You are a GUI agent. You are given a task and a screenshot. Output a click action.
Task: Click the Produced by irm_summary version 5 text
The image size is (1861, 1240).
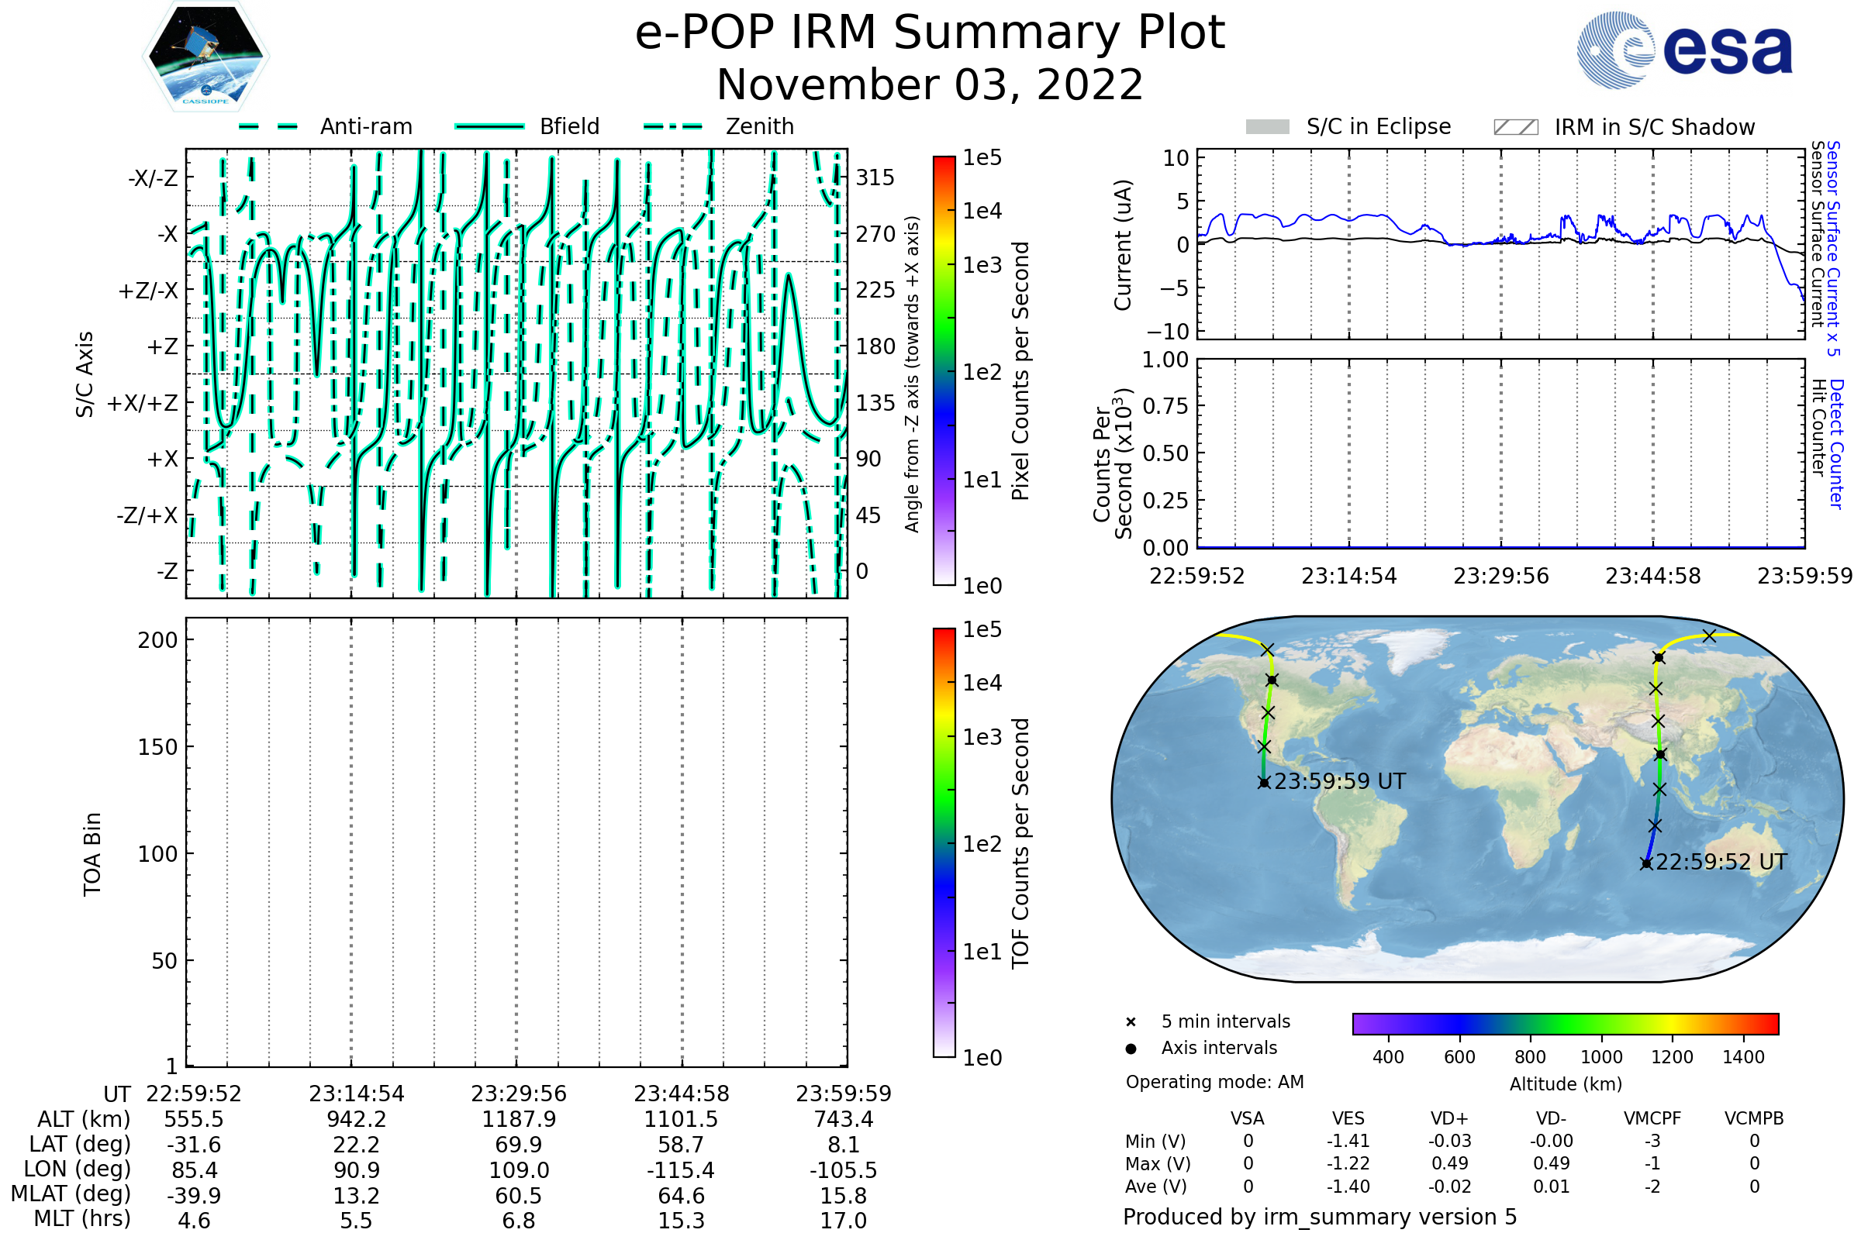click(1320, 1217)
